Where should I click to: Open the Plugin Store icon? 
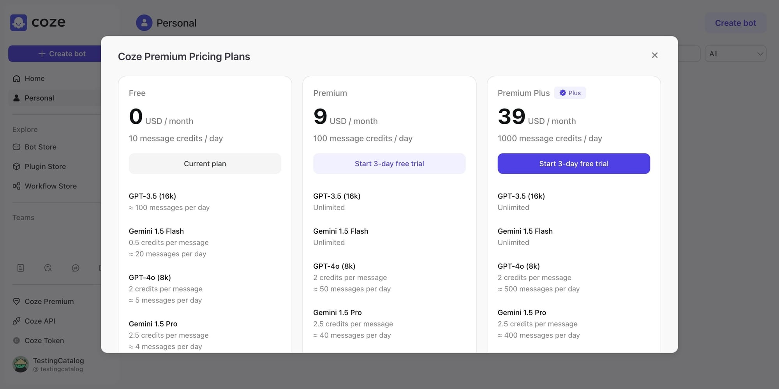pyautogui.click(x=16, y=166)
